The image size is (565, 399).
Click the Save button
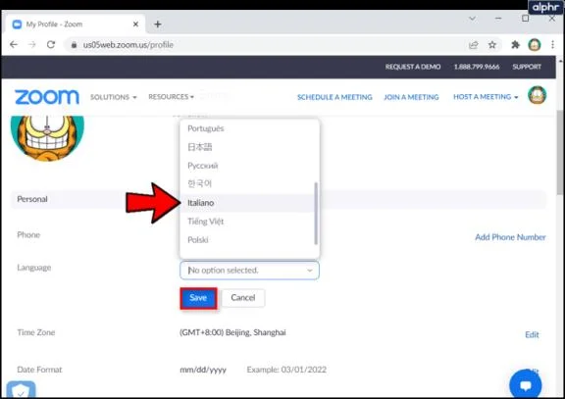[198, 298]
